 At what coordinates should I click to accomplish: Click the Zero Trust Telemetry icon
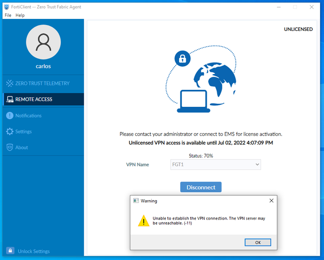[x=9, y=83]
